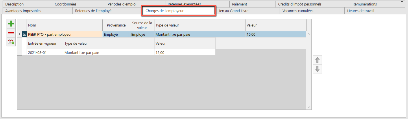
Task: Click Source de la valeur header
Action: click(x=142, y=25)
